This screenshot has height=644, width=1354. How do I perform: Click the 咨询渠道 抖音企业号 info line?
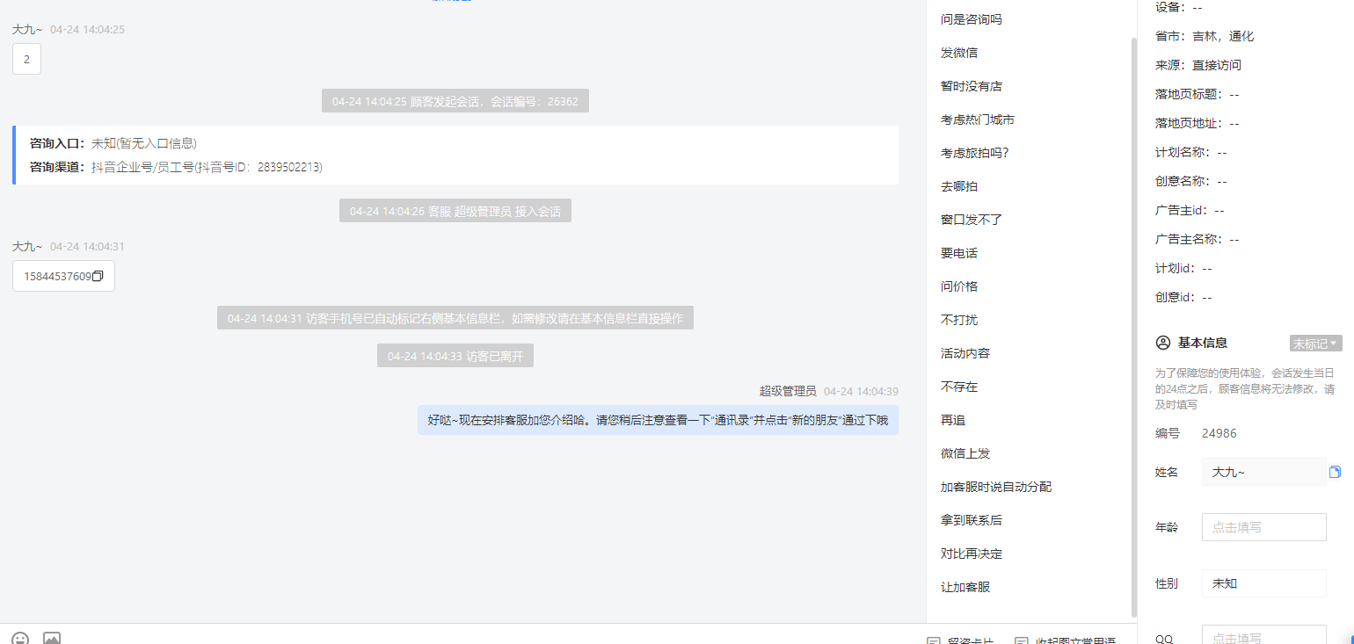[x=176, y=167]
